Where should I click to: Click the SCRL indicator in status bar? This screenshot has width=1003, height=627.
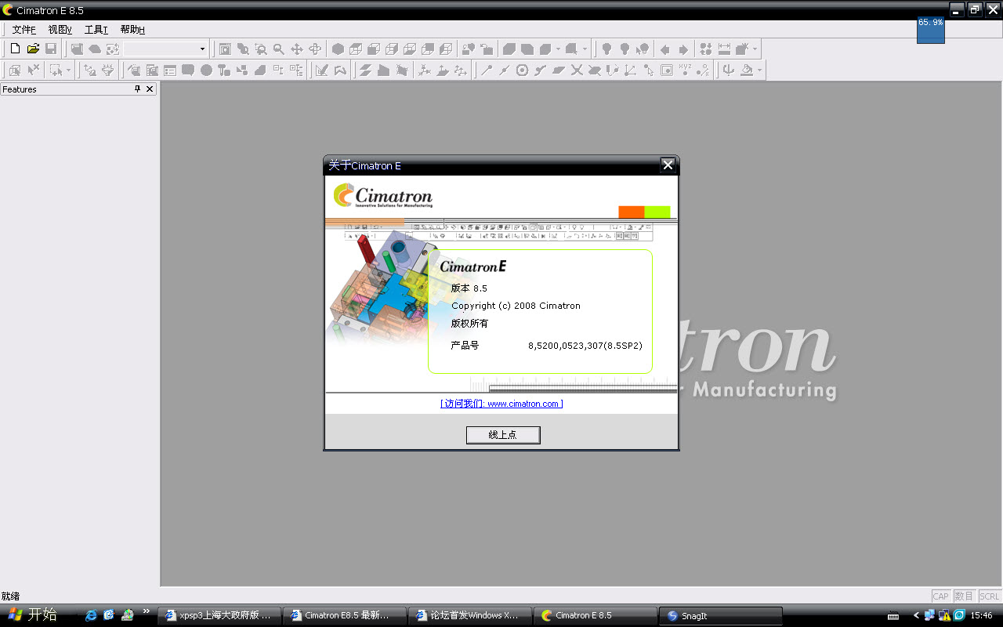tap(990, 596)
